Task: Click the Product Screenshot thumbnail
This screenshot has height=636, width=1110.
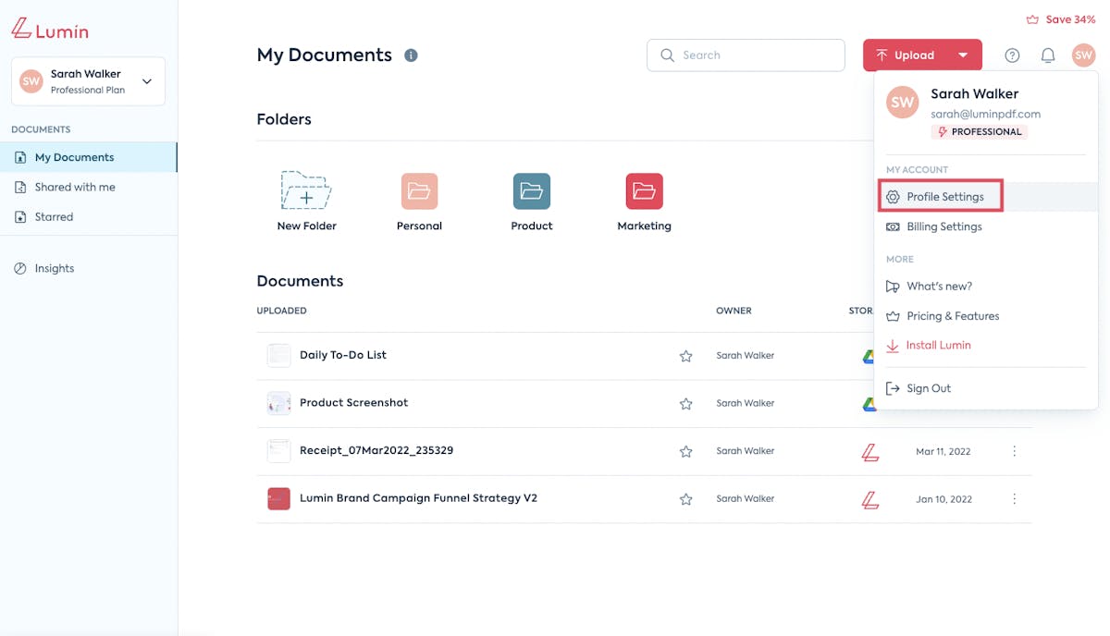Action: coord(278,403)
